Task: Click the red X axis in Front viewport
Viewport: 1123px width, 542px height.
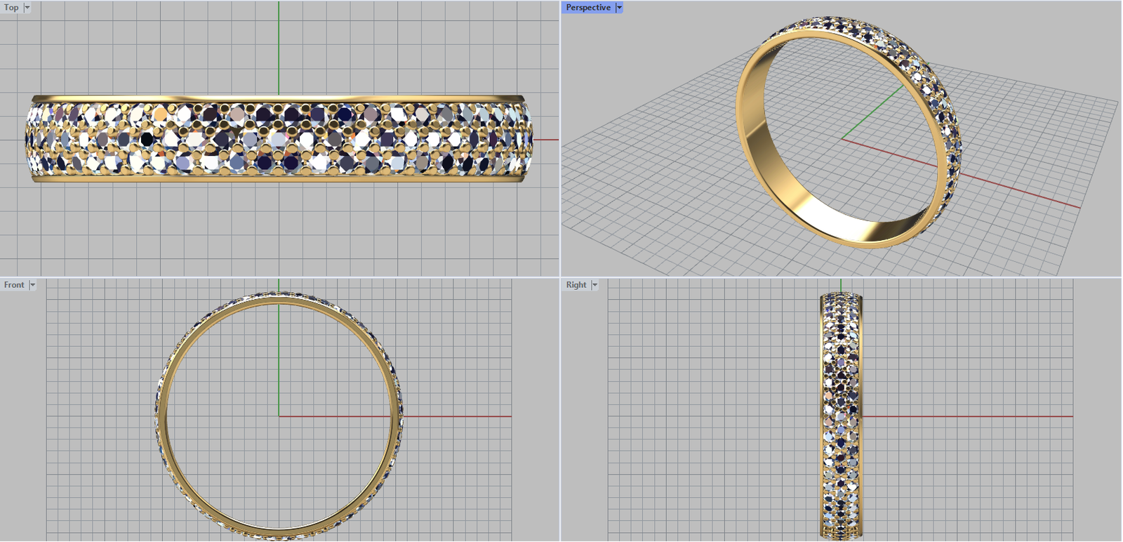Action: (x=456, y=416)
